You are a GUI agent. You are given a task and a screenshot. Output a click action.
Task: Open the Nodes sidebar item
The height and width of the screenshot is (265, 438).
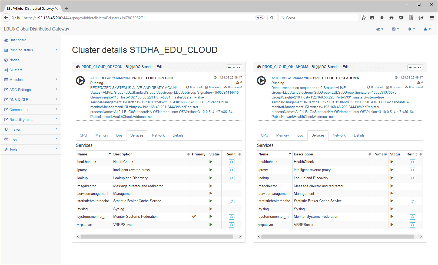pyautogui.click(x=31, y=60)
